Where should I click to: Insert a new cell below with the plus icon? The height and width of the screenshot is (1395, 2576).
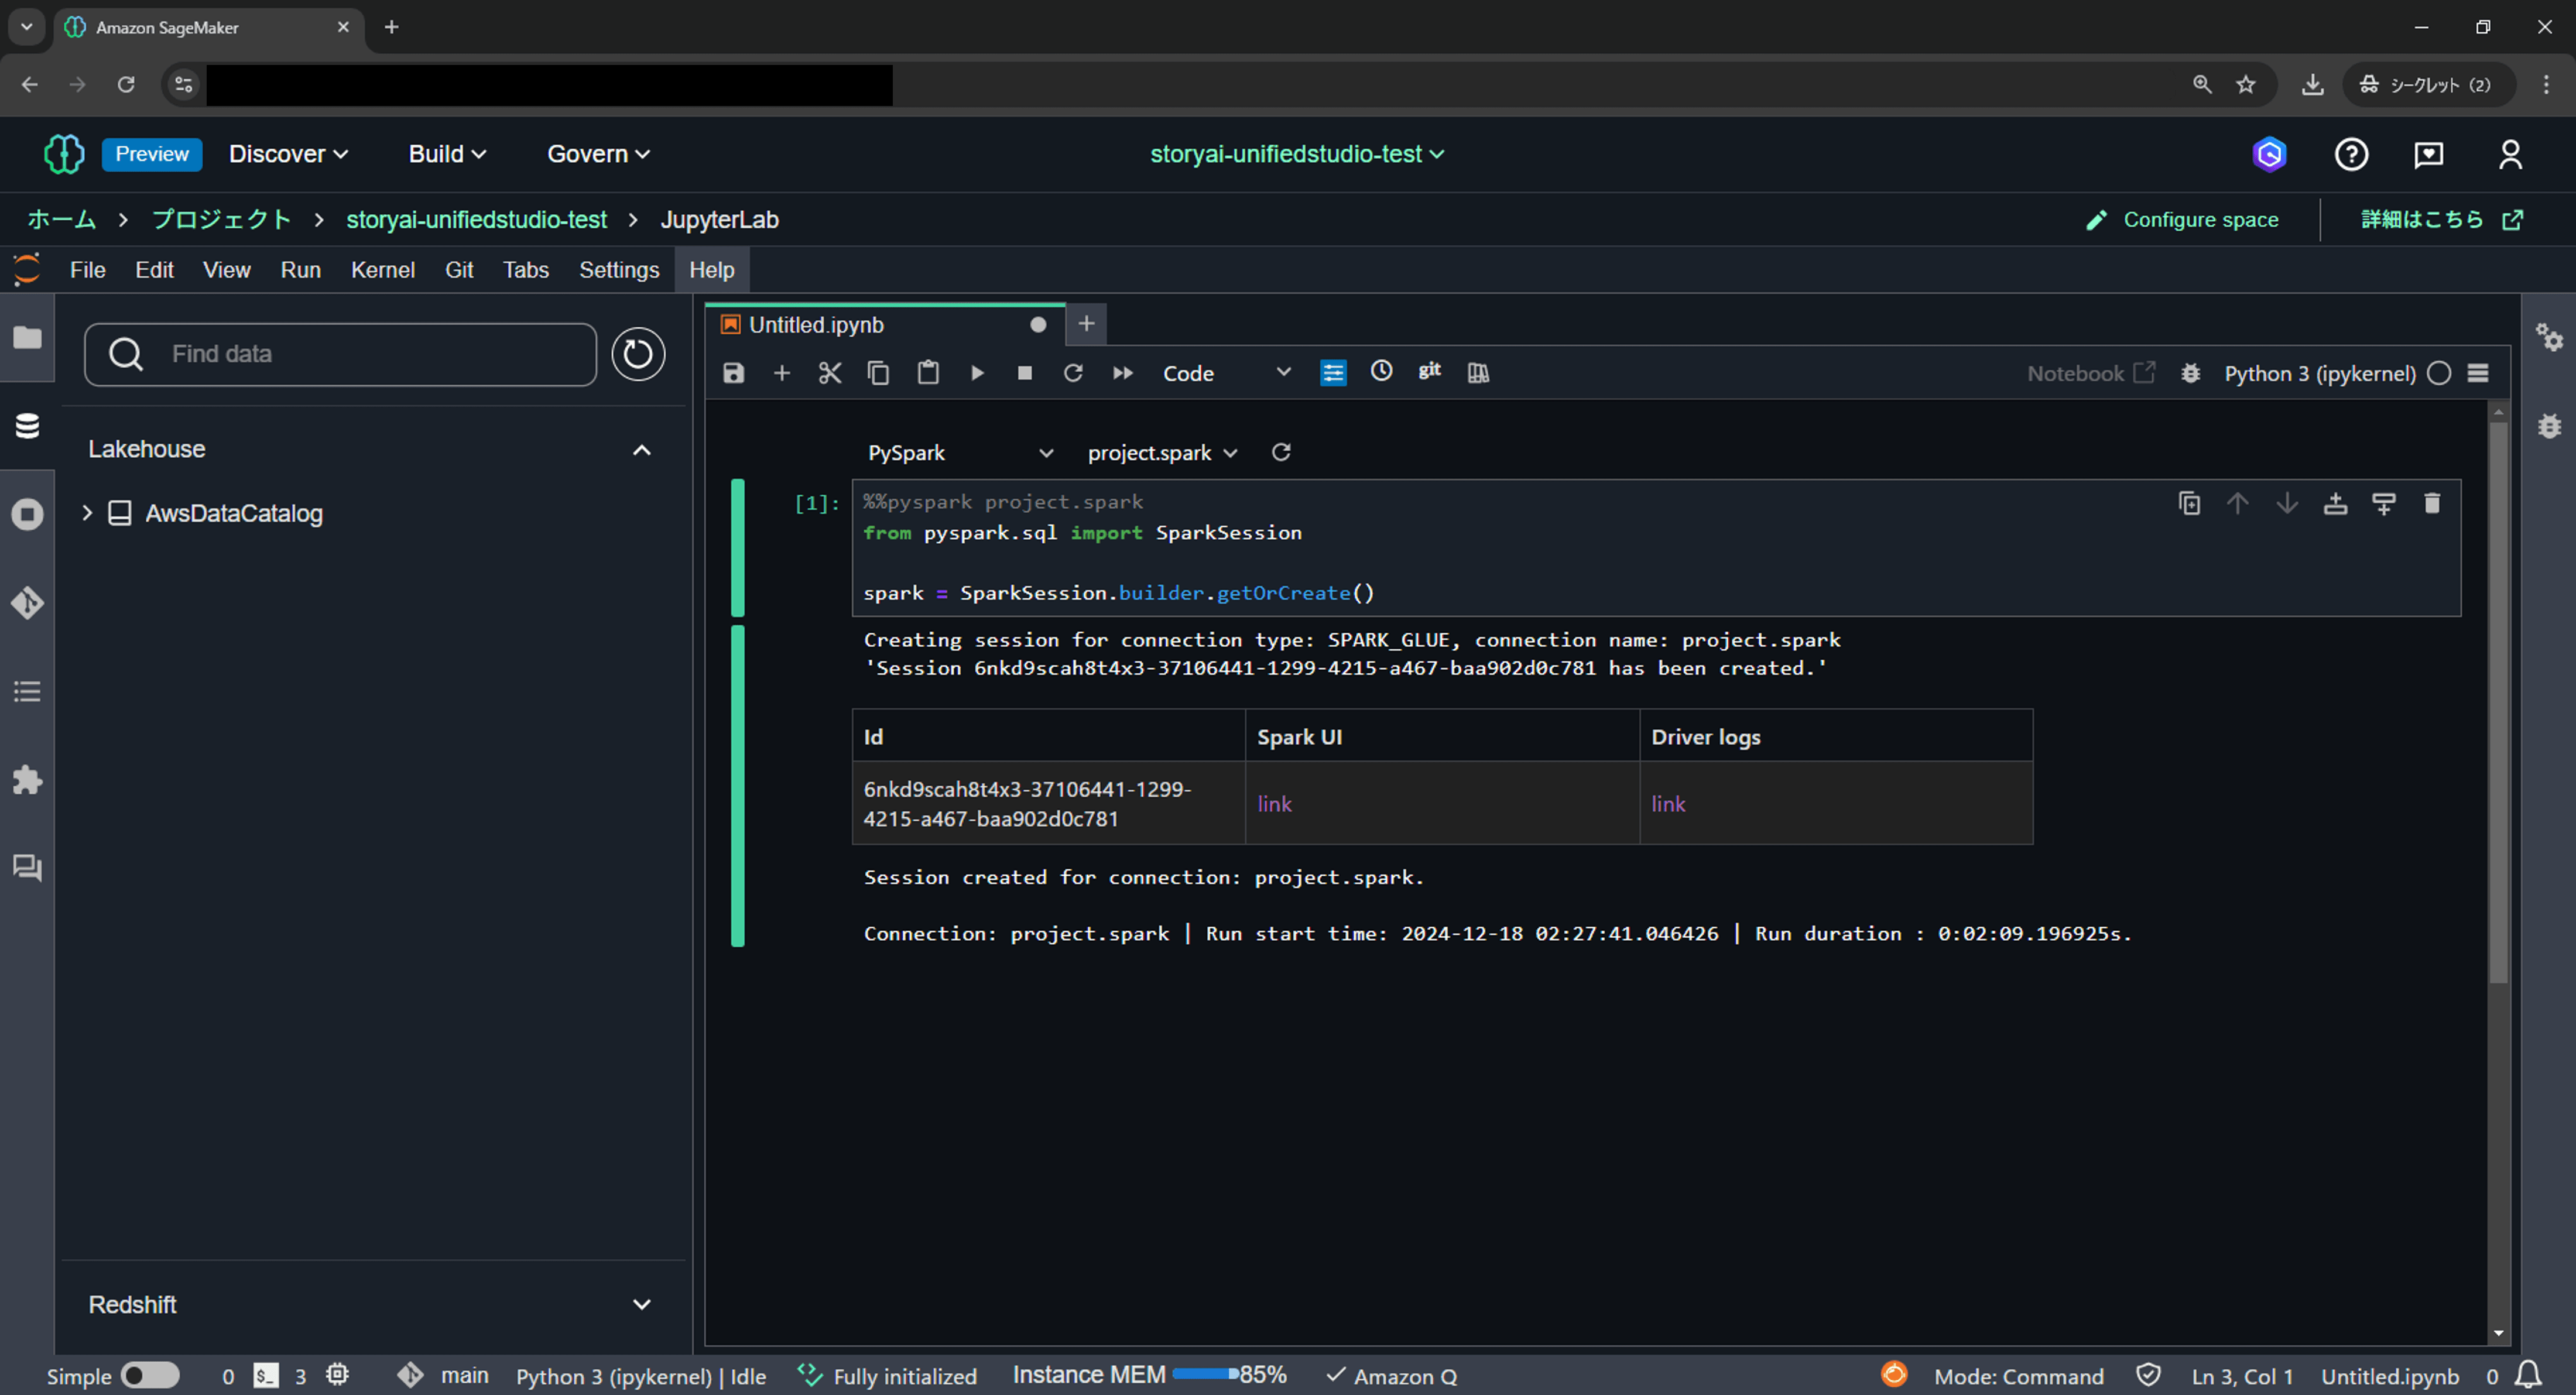[782, 373]
